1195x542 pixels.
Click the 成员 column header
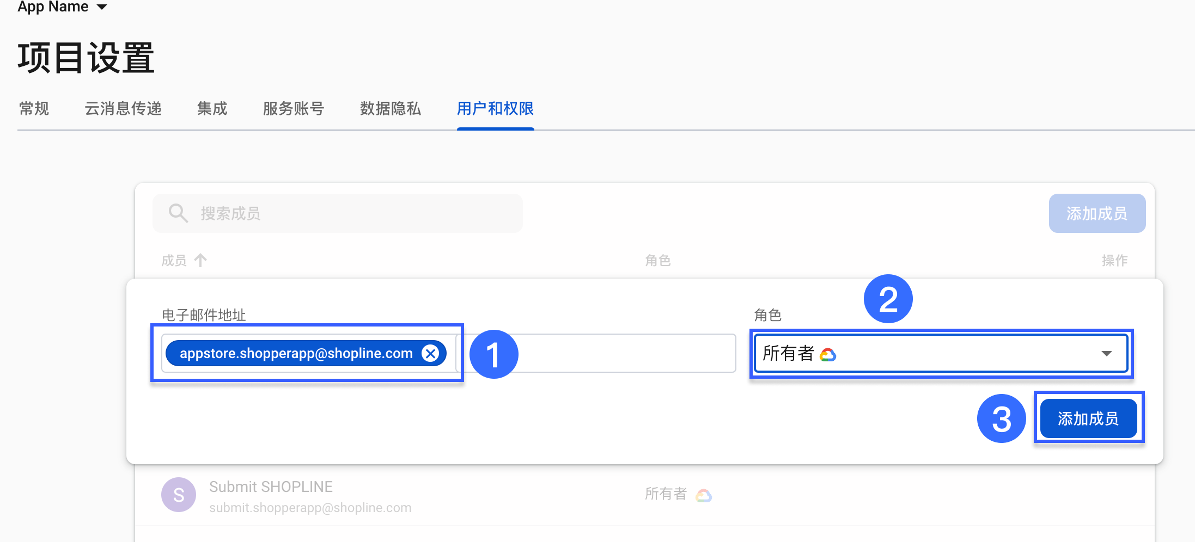[174, 261]
